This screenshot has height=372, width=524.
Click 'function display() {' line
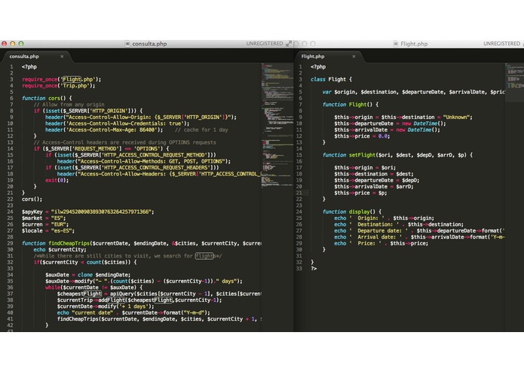click(x=352, y=212)
